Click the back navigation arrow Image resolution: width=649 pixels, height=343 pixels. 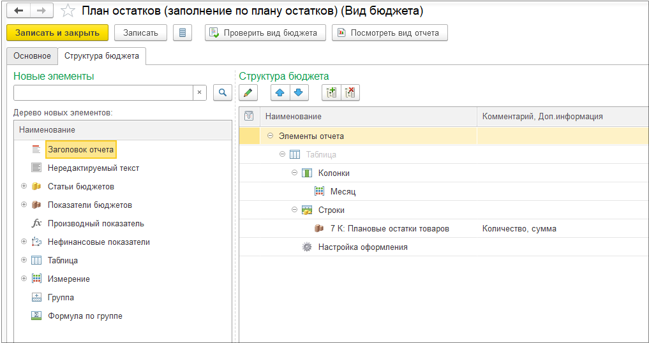[x=19, y=11]
